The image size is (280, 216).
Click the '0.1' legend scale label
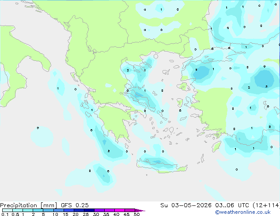point(5,214)
